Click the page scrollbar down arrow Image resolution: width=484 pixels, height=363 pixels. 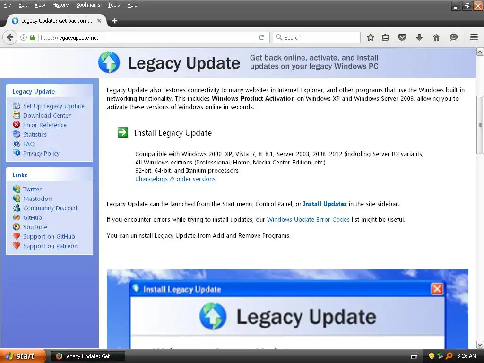(x=480, y=345)
